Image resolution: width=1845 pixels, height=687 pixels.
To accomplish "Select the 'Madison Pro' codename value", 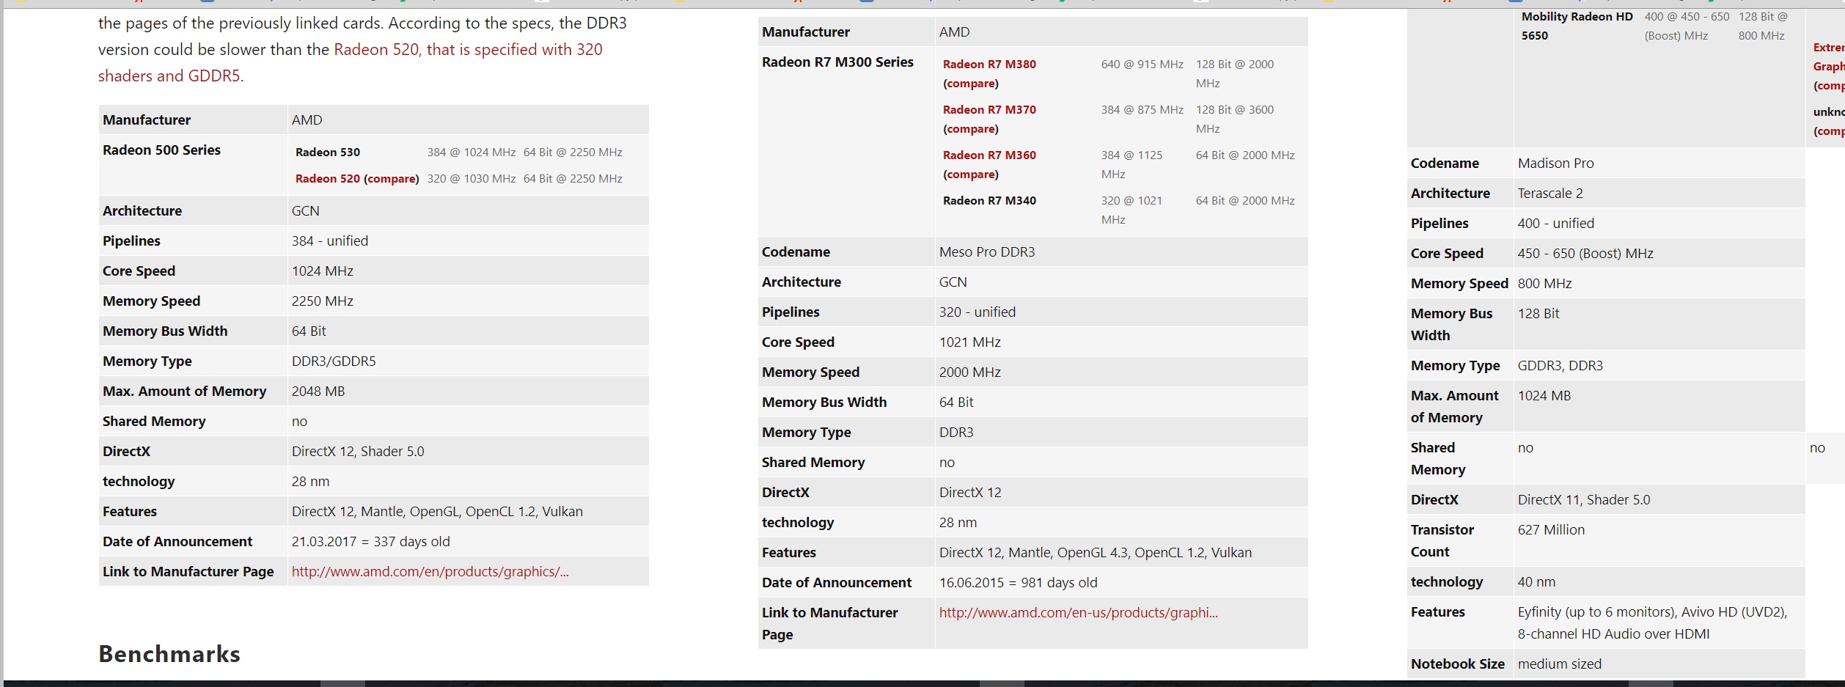I will coord(1556,164).
